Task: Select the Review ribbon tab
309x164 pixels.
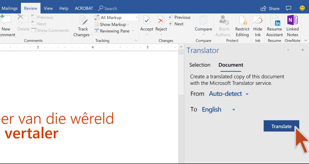Action: coord(30,8)
